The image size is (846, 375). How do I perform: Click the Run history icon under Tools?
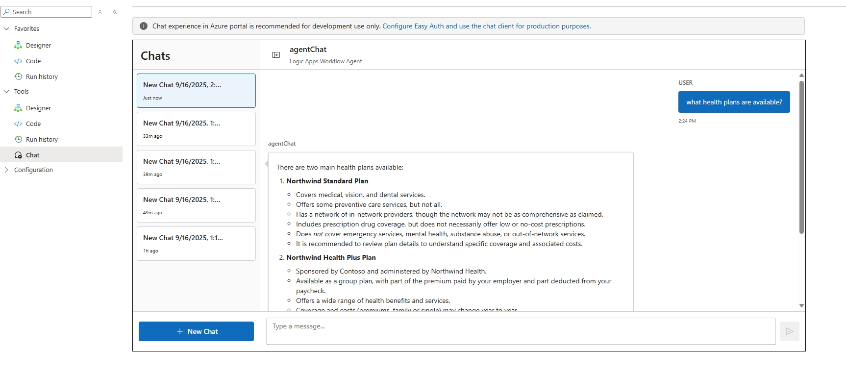click(18, 139)
